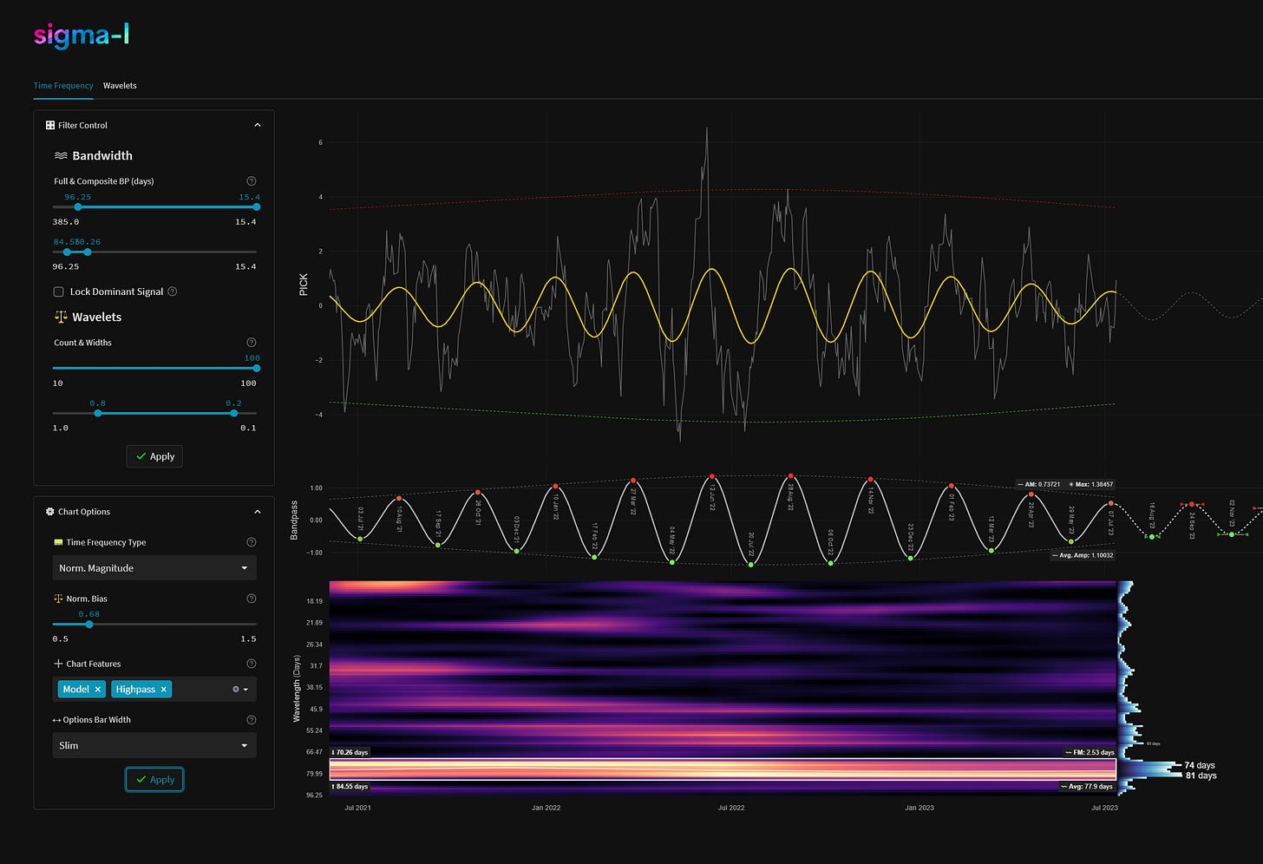Viewport: 1263px width, 864px height.
Task: Open help for Chart Features
Action: click(252, 664)
